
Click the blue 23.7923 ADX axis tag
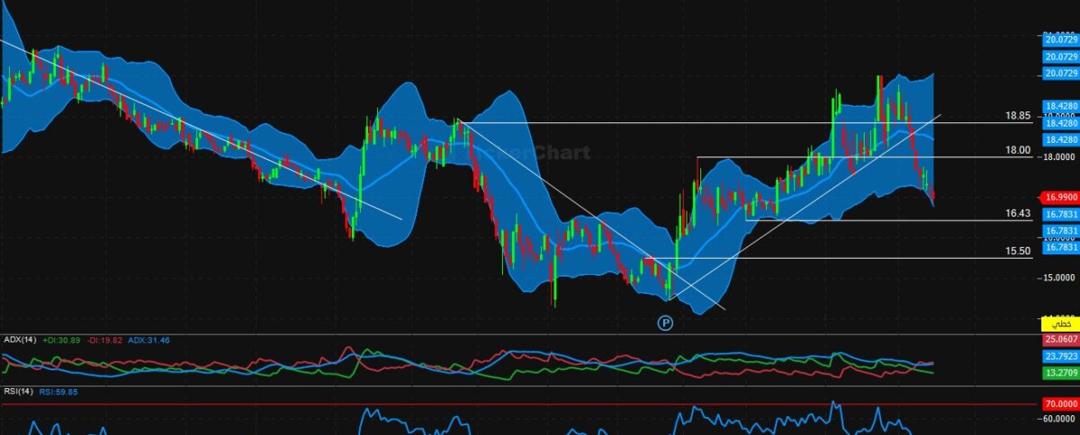1059,356
